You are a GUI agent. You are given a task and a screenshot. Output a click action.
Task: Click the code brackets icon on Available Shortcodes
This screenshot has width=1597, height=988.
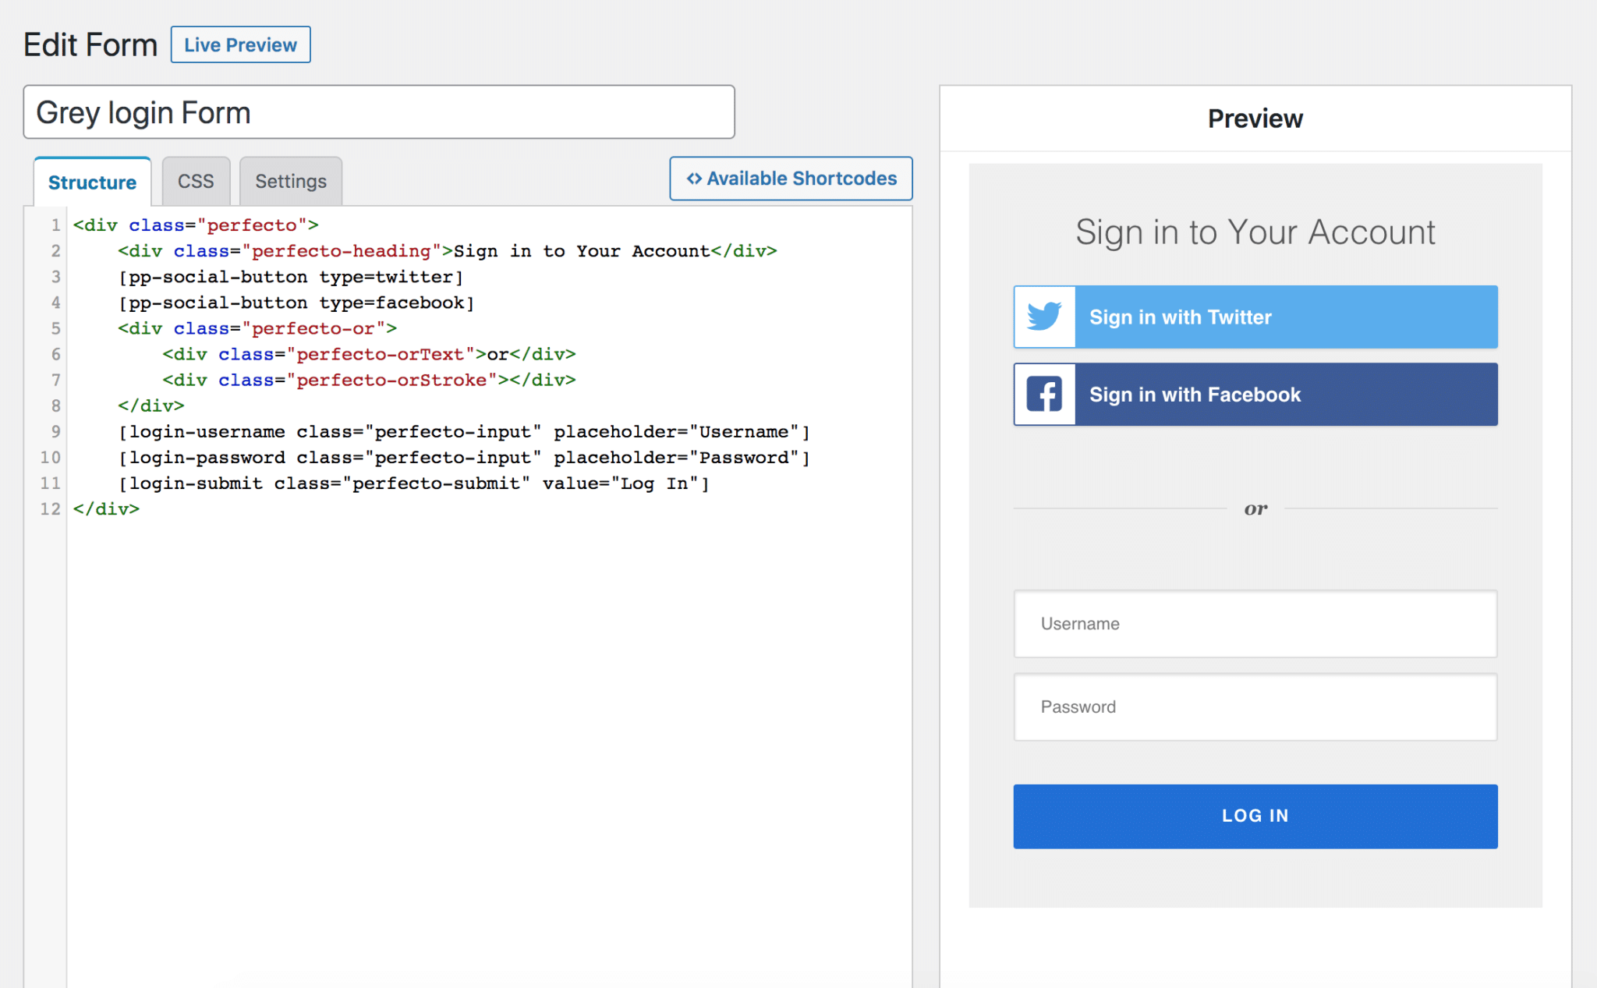694,179
